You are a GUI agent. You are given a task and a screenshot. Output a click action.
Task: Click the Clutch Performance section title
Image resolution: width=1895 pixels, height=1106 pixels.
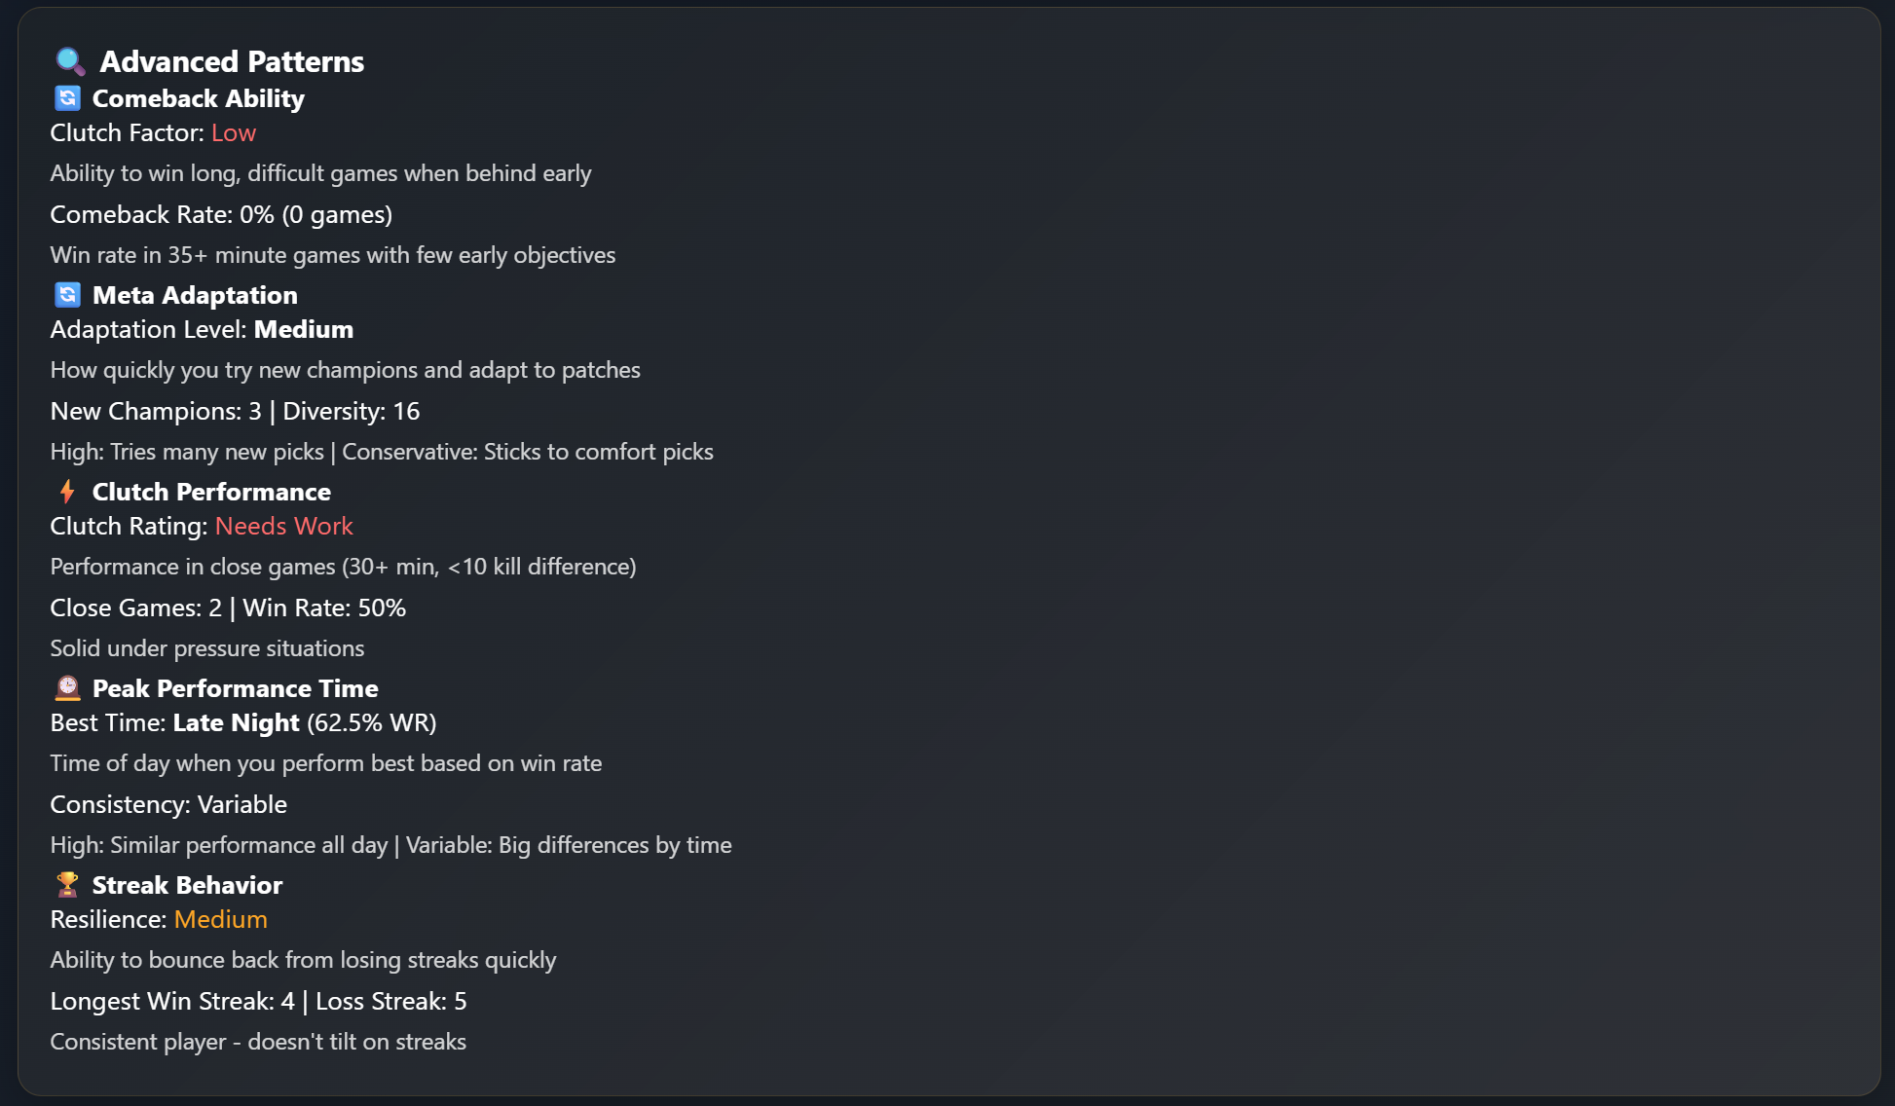211,492
